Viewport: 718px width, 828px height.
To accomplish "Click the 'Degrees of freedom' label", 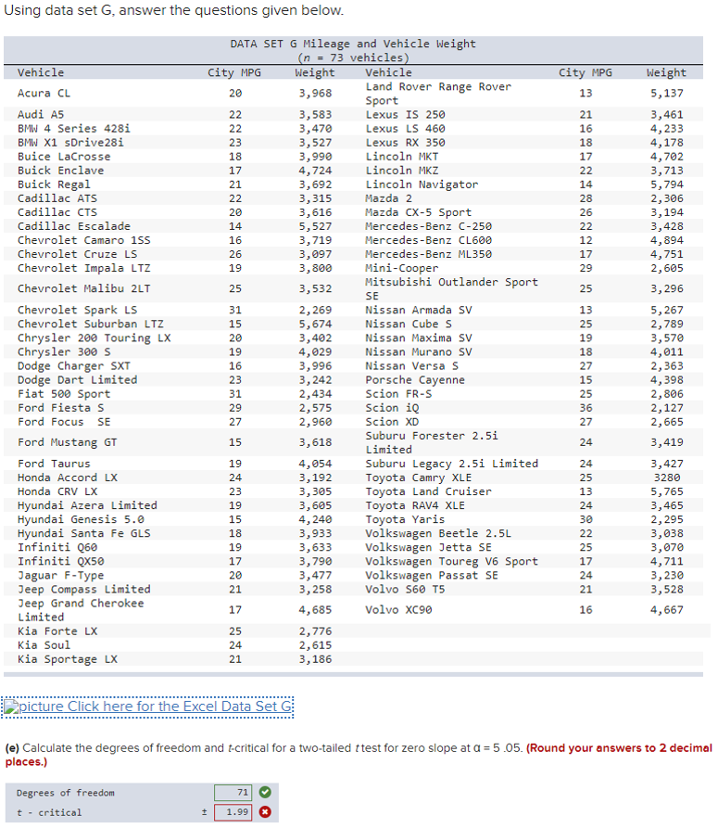I will pos(66,793).
